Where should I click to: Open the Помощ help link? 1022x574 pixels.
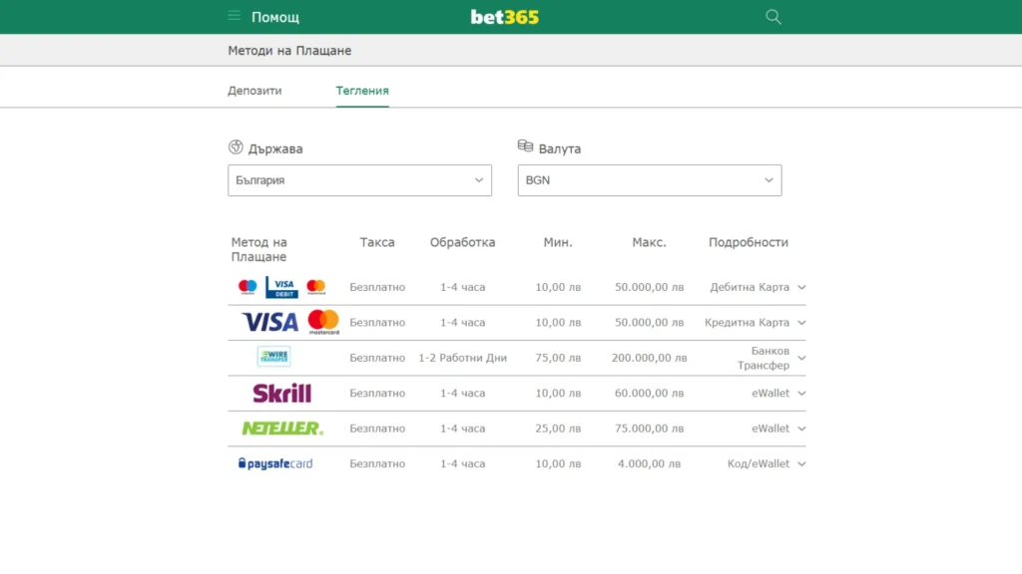[x=275, y=18]
